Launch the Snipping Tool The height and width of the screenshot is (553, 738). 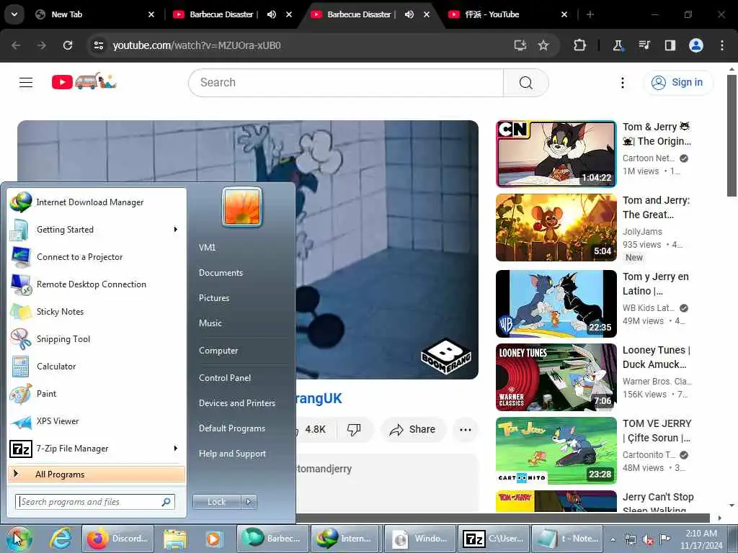coord(97,339)
